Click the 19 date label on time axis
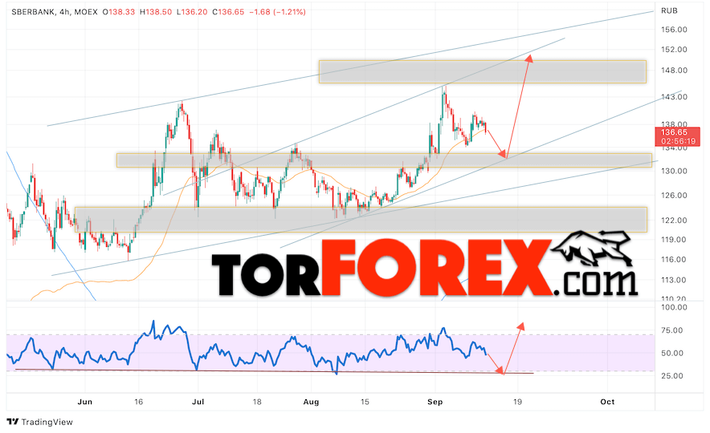 517,402
